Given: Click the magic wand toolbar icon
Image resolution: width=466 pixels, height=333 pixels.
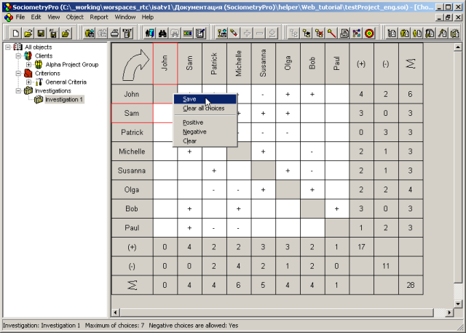Looking at the screenshot, I should (330, 33).
